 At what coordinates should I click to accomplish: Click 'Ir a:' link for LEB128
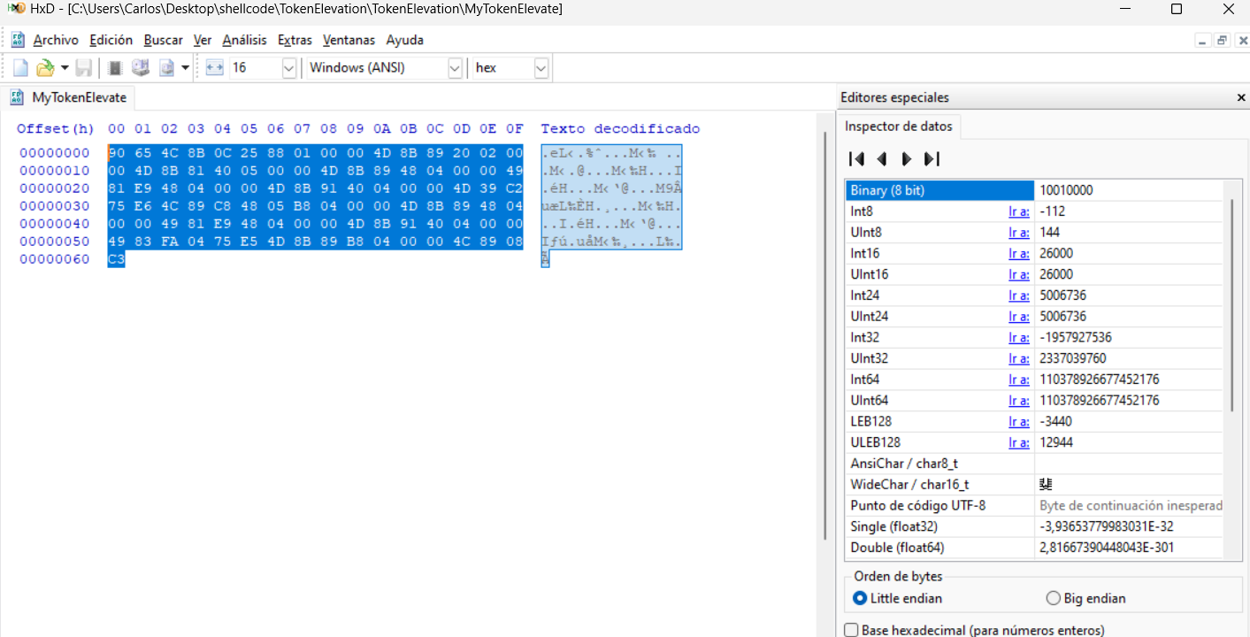point(1018,422)
